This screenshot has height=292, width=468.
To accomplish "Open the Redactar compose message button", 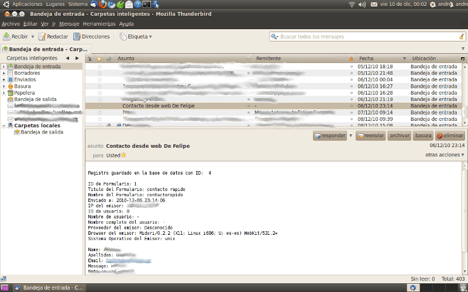I will point(53,36).
